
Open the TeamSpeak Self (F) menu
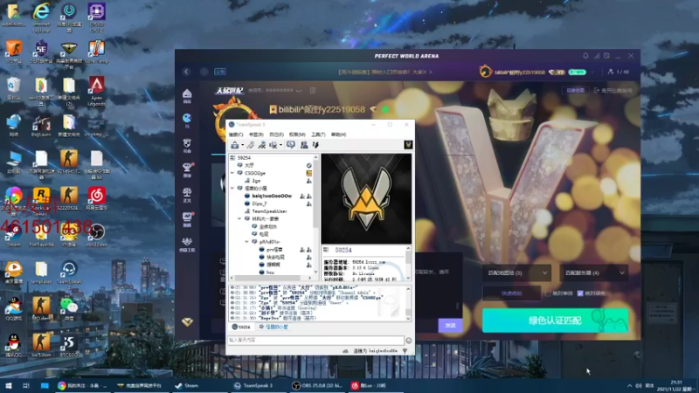tap(276, 134)
